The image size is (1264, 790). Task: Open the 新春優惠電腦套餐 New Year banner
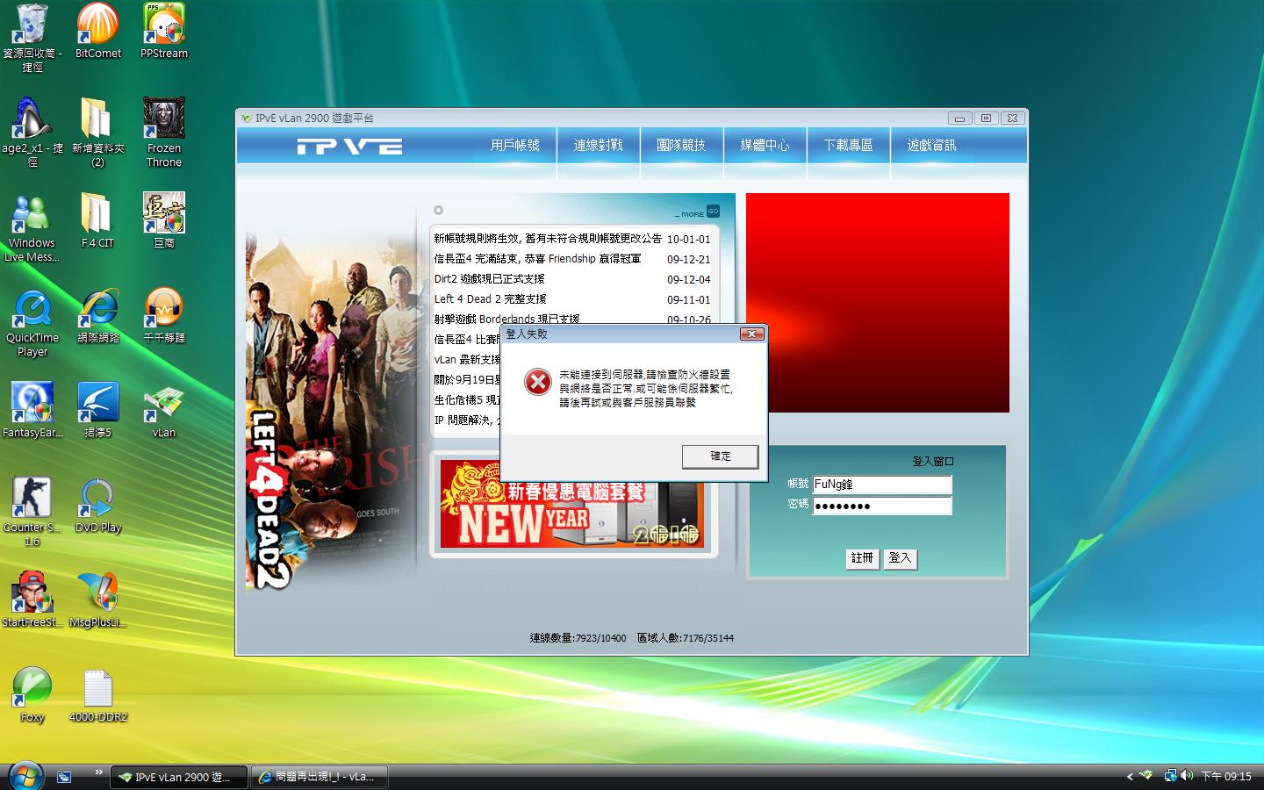[571, 504]
